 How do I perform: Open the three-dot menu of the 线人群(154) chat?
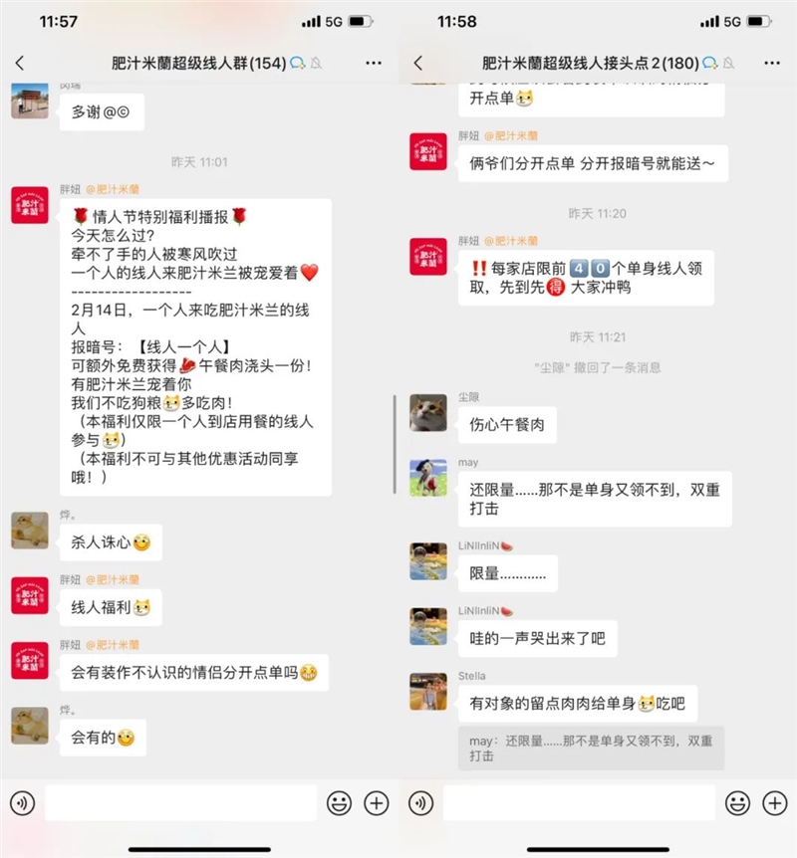(374, 64)
